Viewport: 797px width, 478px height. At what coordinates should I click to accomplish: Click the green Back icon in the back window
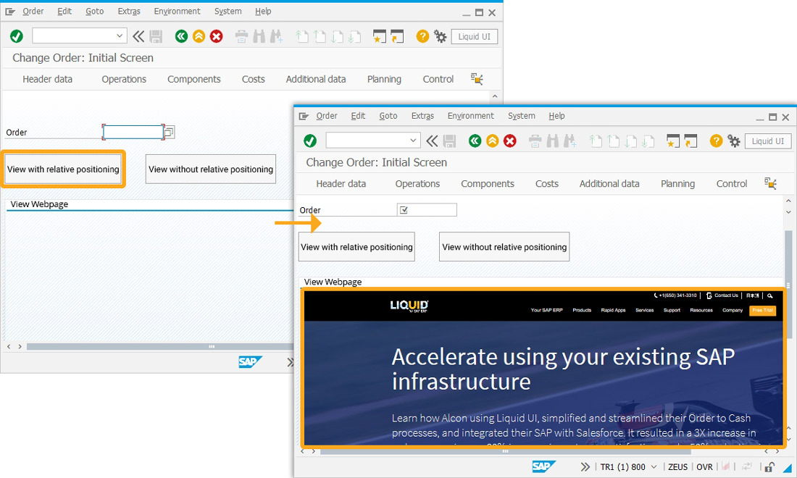[x=181, y=36]
